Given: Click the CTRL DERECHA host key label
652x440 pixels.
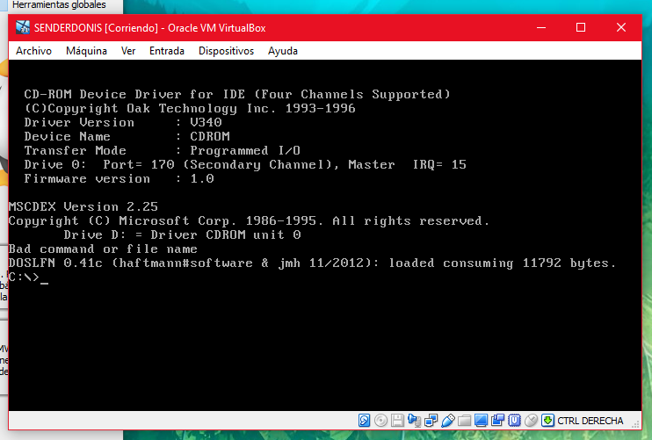Looking at the screenshot, I should [x=590, y=421].
